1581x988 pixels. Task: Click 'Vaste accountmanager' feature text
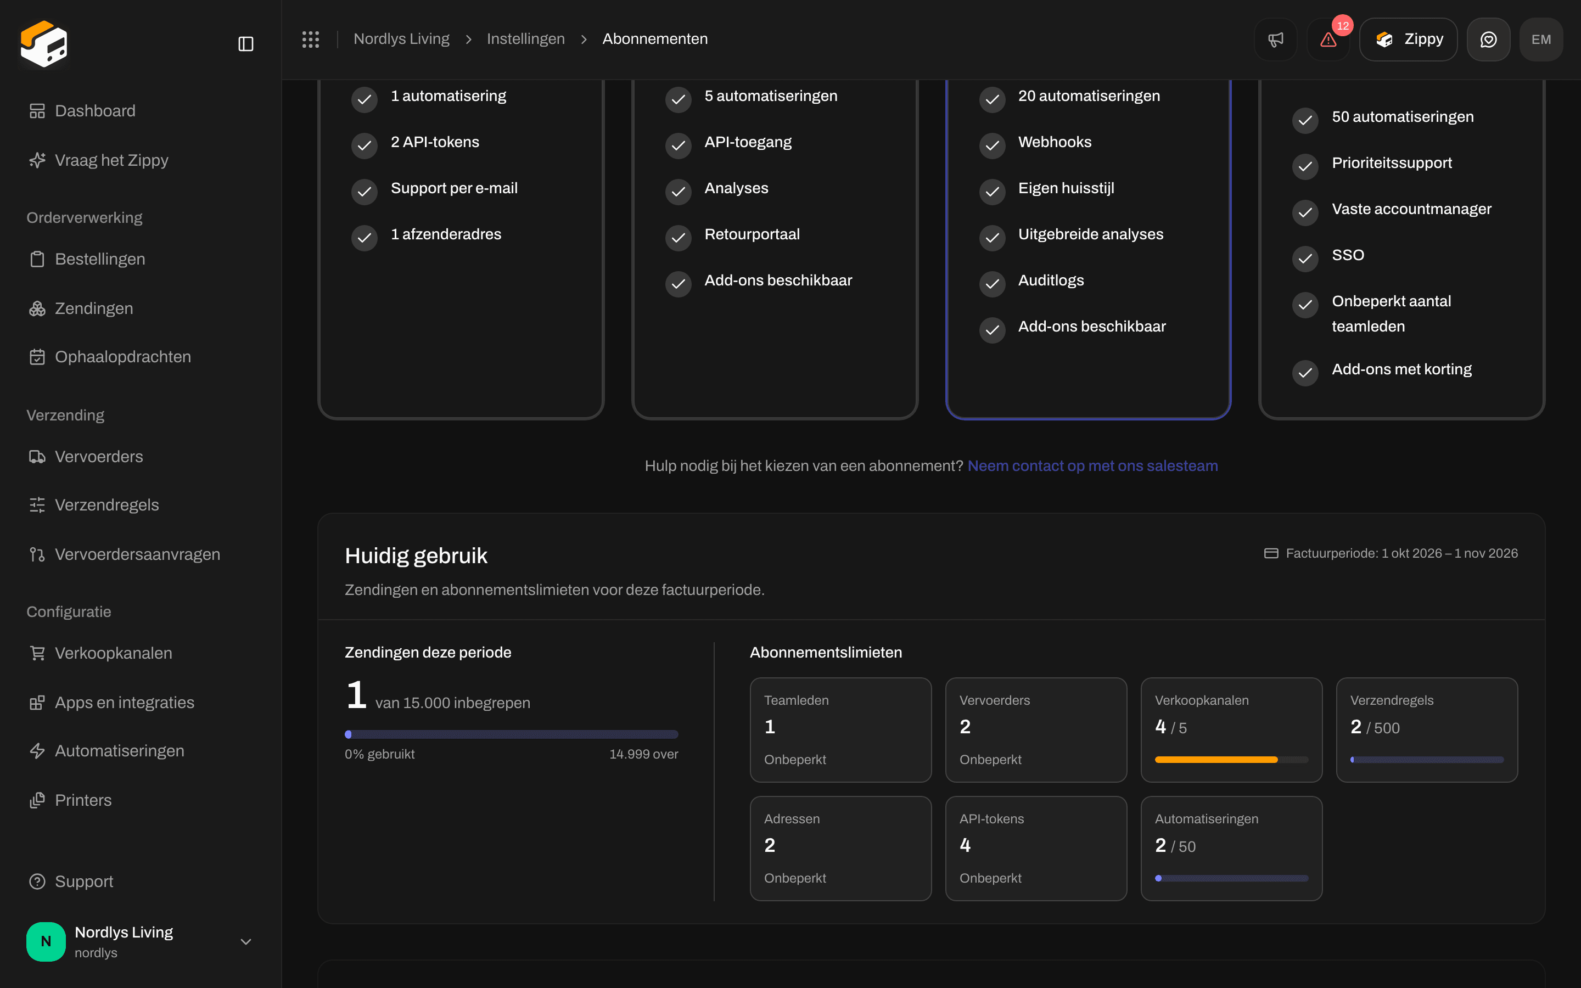click(1411, 209)
